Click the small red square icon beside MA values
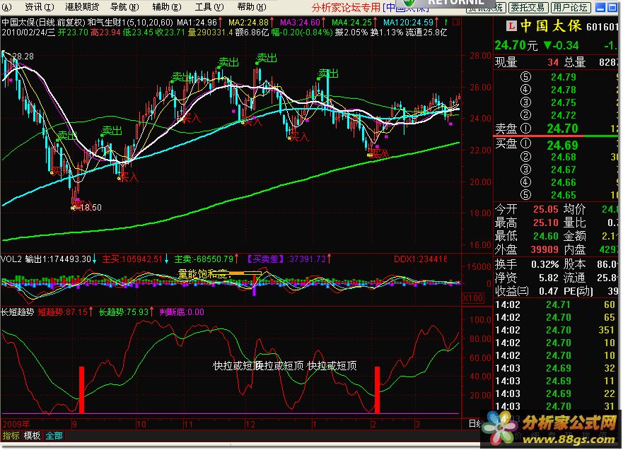 click(x=456, y=22)
